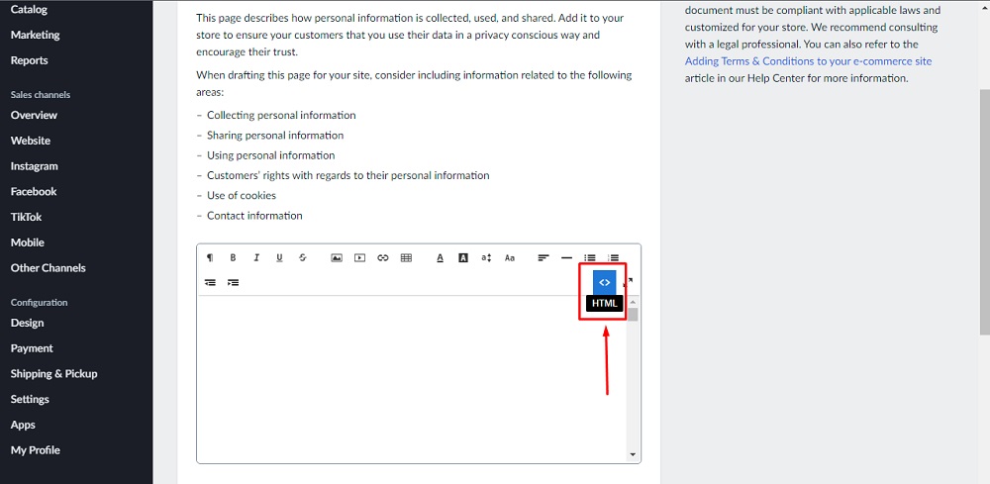
Task: Click the 'Contact information' list item
Action: [x=254, y=216]
